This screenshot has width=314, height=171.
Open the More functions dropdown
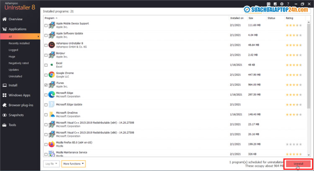coord(74,163)
